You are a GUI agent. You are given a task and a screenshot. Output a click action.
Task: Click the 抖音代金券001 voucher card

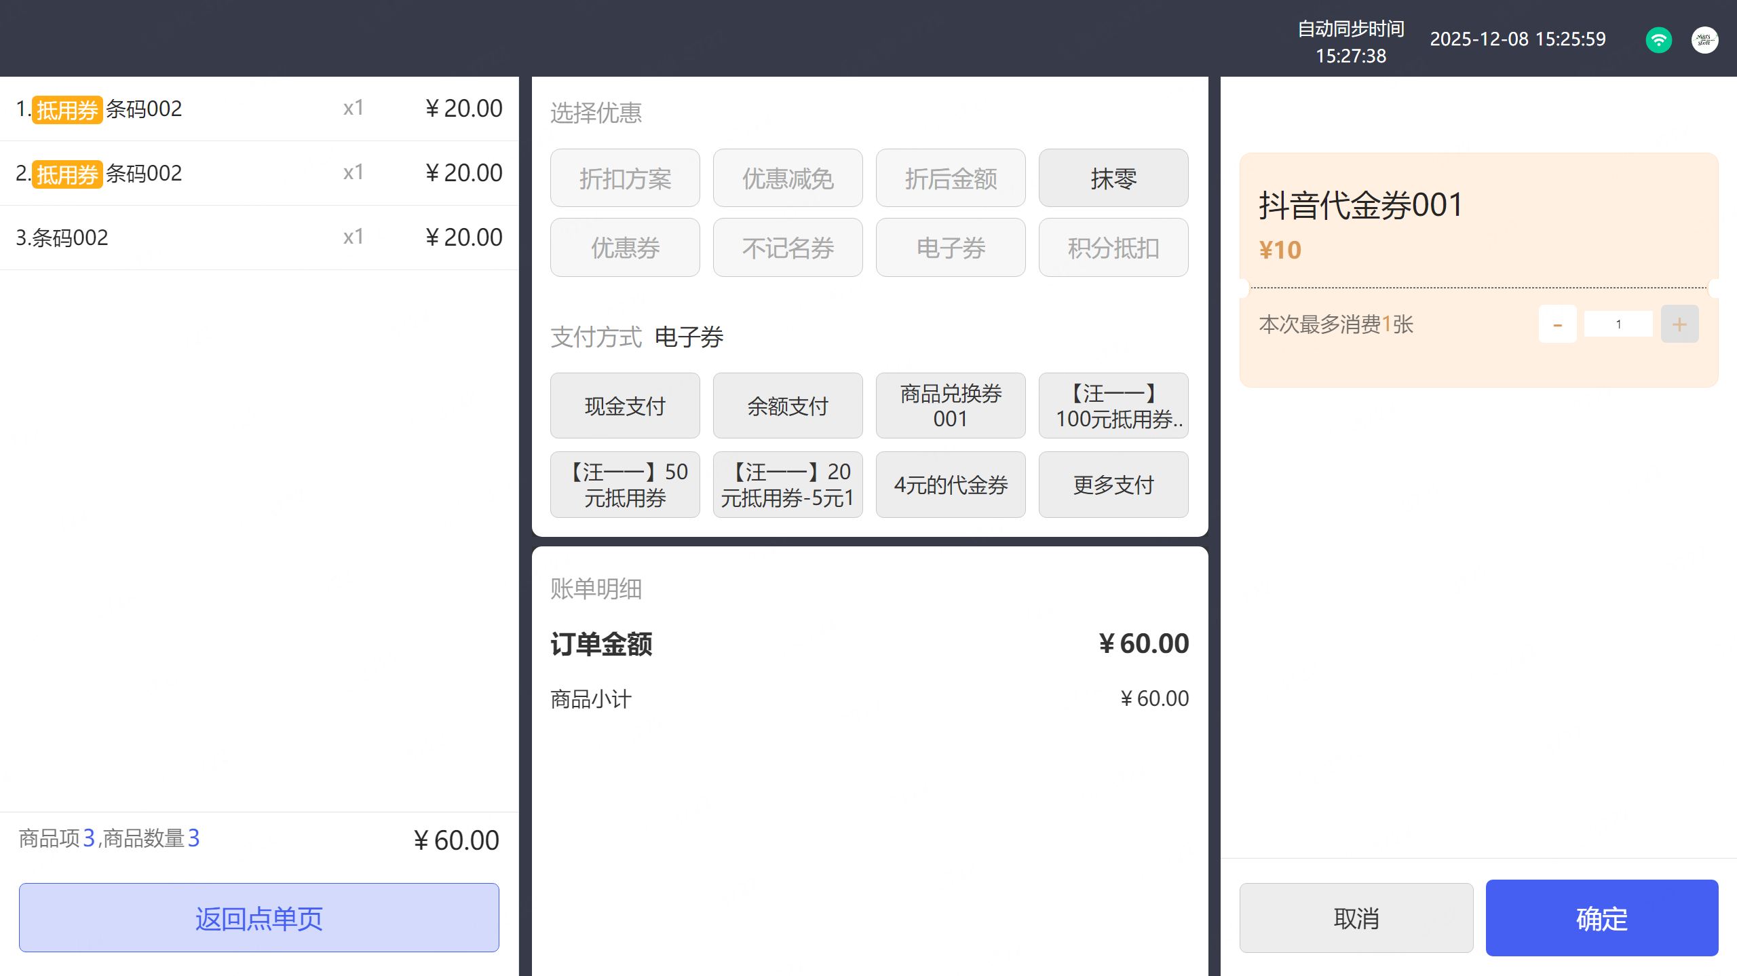coord(1478,224)
